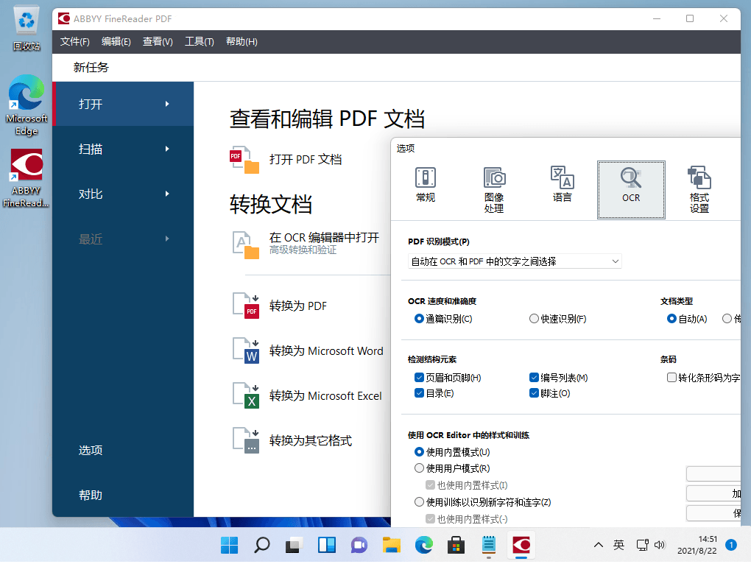Click the 转换为其它格式 icon
Screen dimensions: 751x564
coord(246,440)
